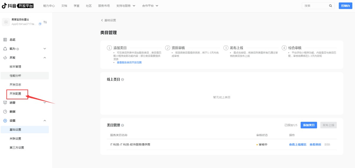Click the 总览 overview icon
Screen dimensions: 355x168
5,39
